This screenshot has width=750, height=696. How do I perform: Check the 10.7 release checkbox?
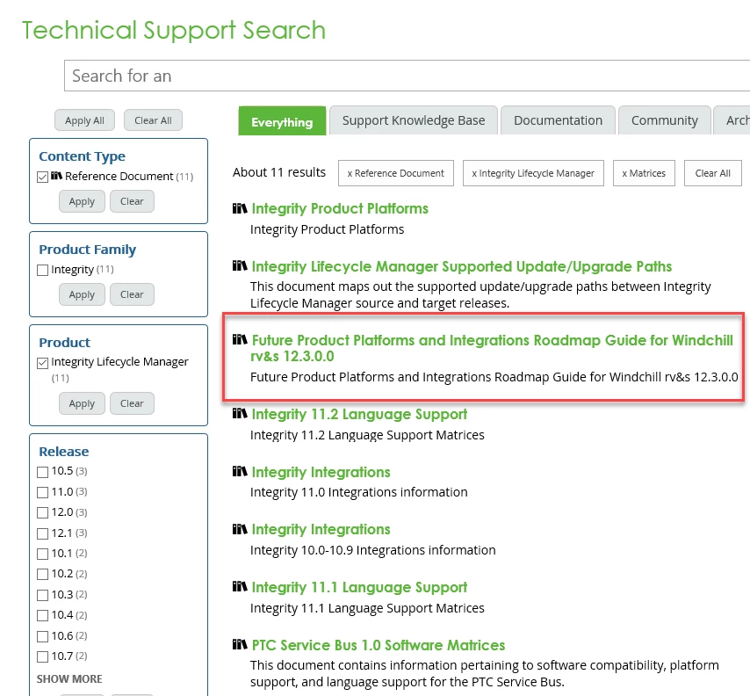tap(42, 656)
